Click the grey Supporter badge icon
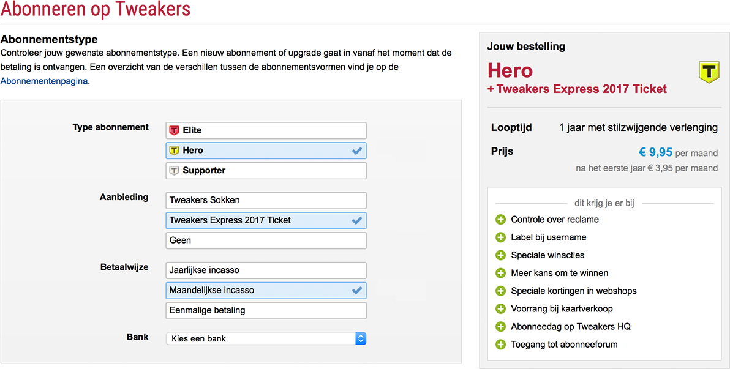 (x=174, y=171)
